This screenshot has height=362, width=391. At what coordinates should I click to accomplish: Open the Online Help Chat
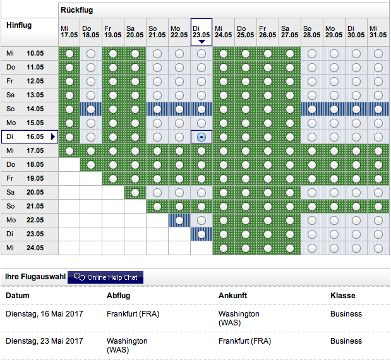[105, 277]
